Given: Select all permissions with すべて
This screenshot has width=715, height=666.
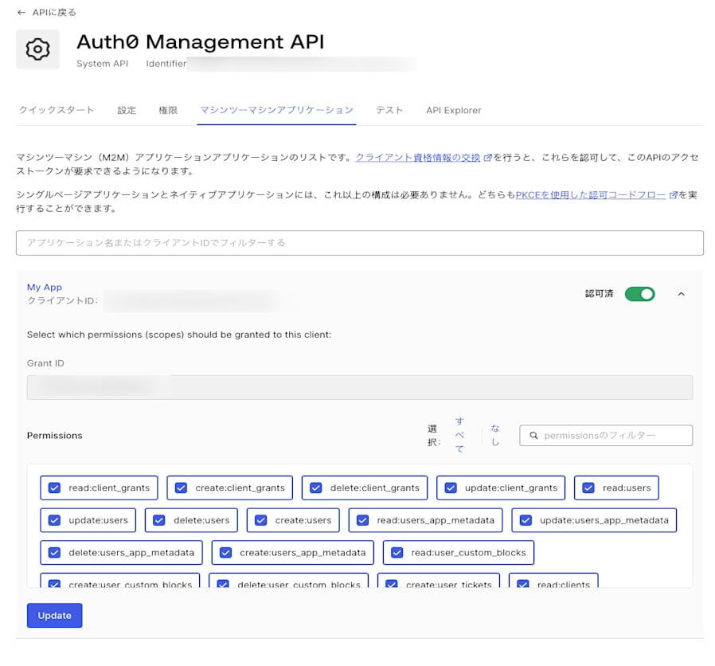Looking at the screenshot, I should coord(459,435).
